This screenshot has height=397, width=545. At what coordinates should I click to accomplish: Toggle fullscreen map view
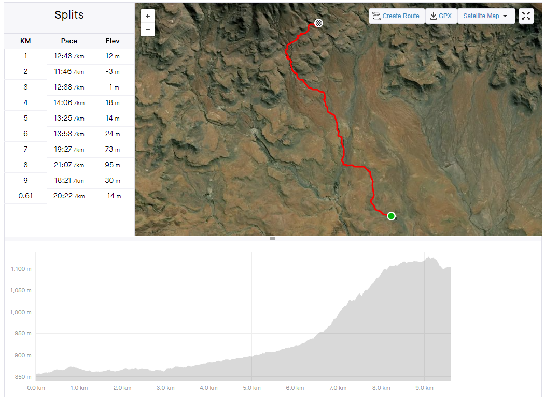pyautogui.click(x=526, y=16)
